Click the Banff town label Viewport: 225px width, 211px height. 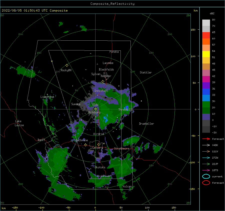(41, 140)
